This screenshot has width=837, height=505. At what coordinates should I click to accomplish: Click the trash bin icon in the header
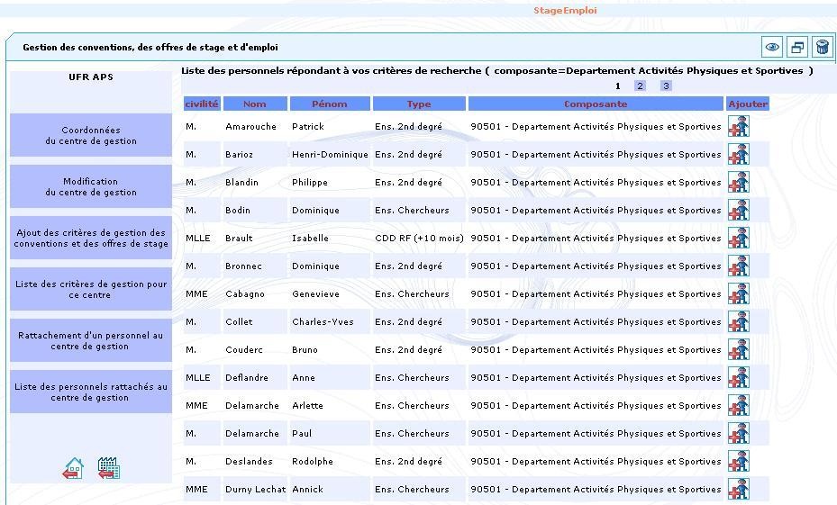point(822,48)
